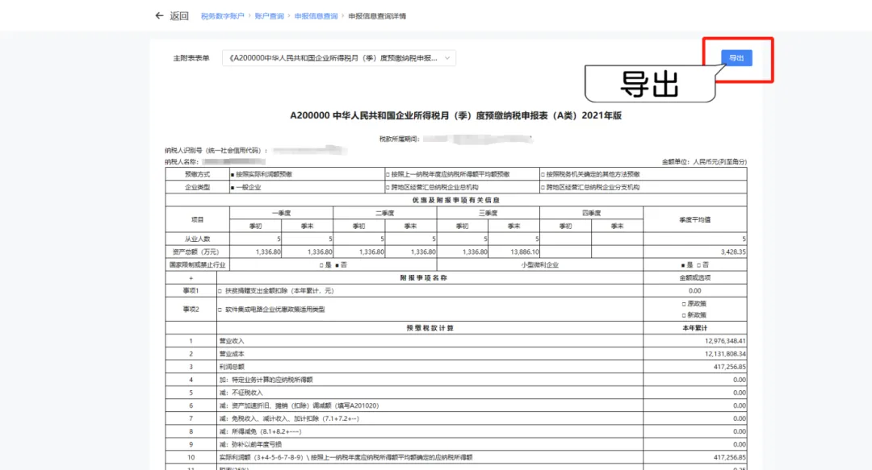Viewport: 872px width, 470px height.
Task: Click the 税款所属期间 label
Action: (x=400, y=139)
